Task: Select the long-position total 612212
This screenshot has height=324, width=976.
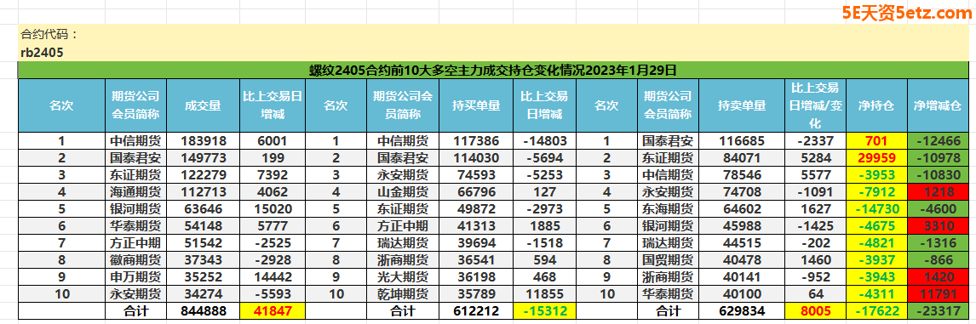Action: pos(476,310)
